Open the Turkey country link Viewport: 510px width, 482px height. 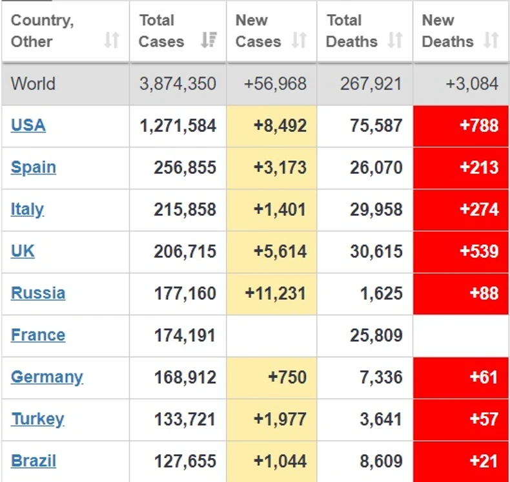pyautogui.click(x=37, y=419)
